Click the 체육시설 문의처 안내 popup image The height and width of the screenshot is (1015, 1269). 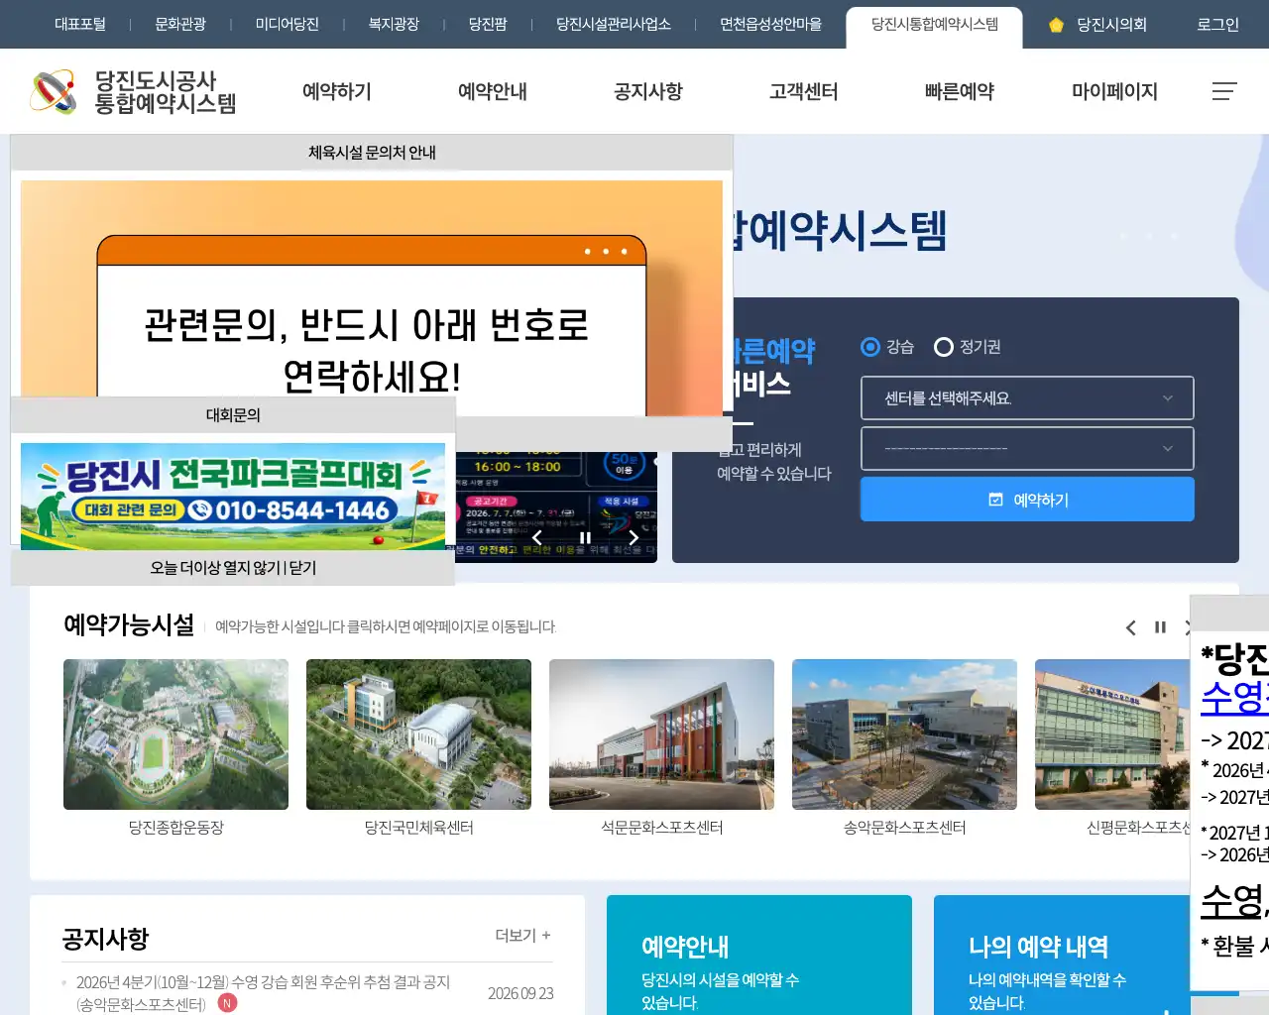tap(372, 297)
